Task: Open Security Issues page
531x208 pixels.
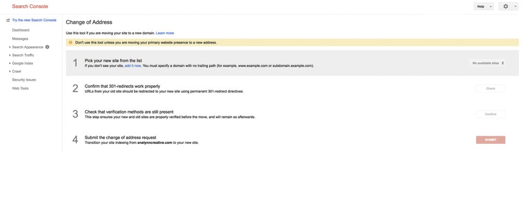Action: pos(24,80)
